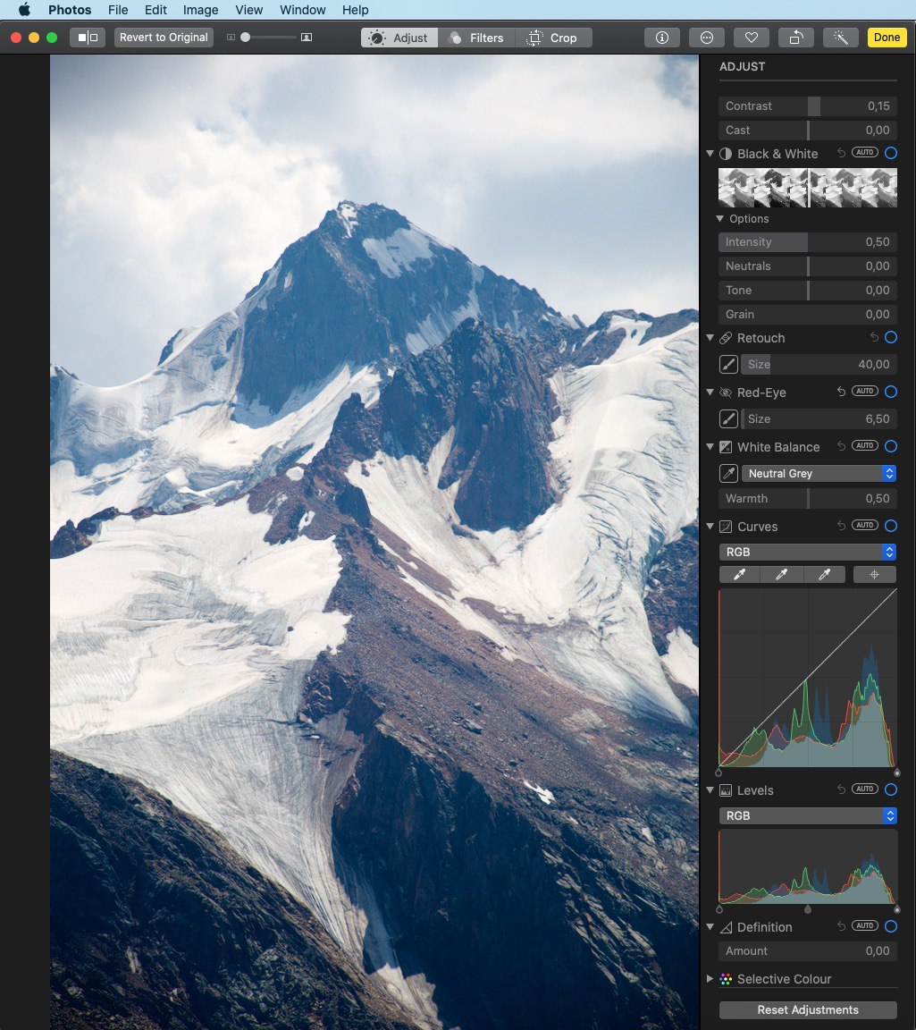Toggle Definition adjustment circle
Screen dimensions: 916x1030
click(x=891, y=926)
